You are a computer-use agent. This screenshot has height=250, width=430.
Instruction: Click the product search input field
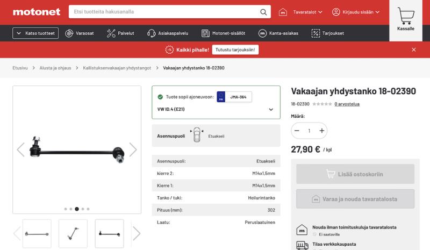click(164, 12)
